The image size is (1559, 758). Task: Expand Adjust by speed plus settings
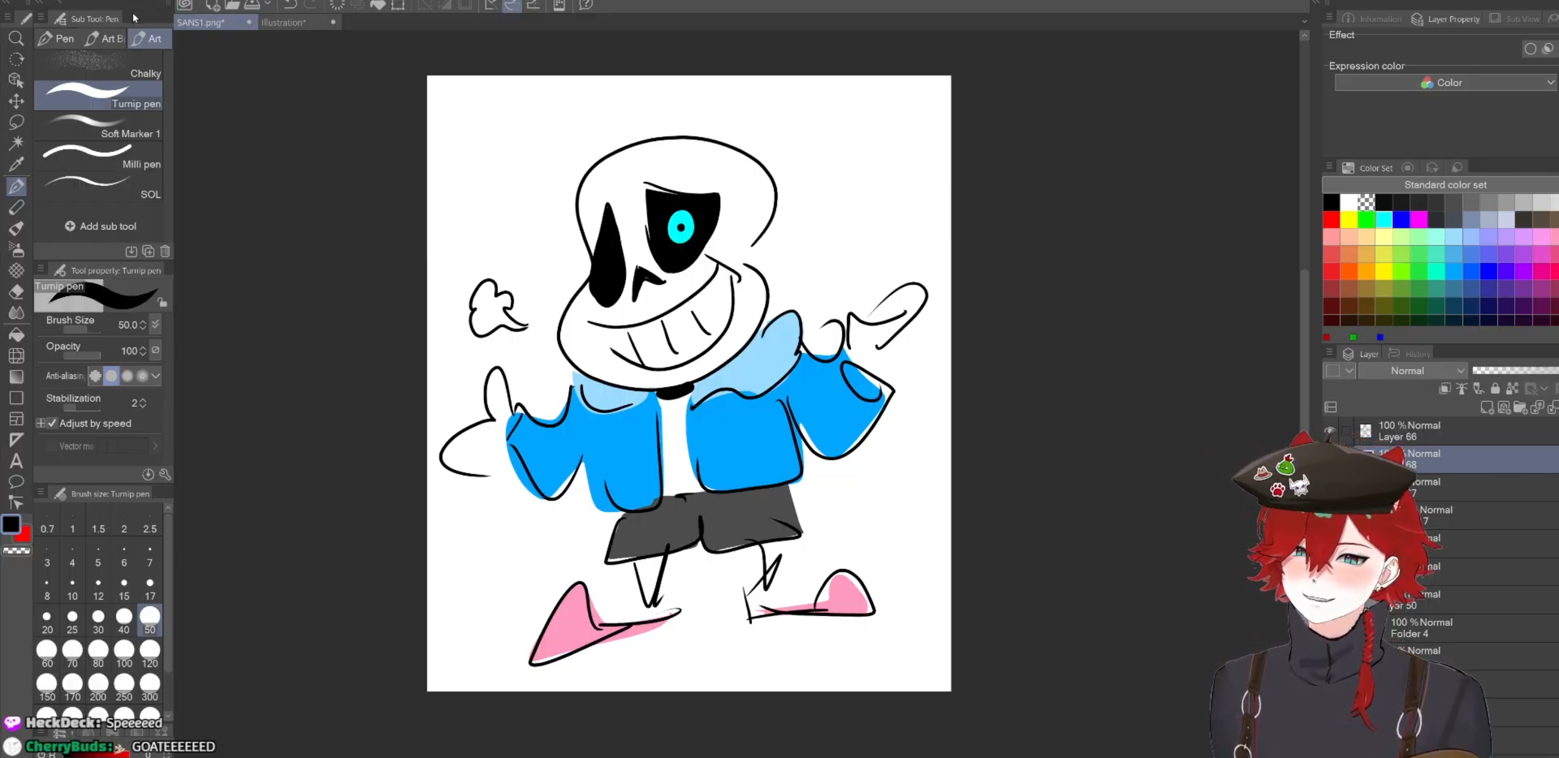pyautogui.click(x=41, y=423)
